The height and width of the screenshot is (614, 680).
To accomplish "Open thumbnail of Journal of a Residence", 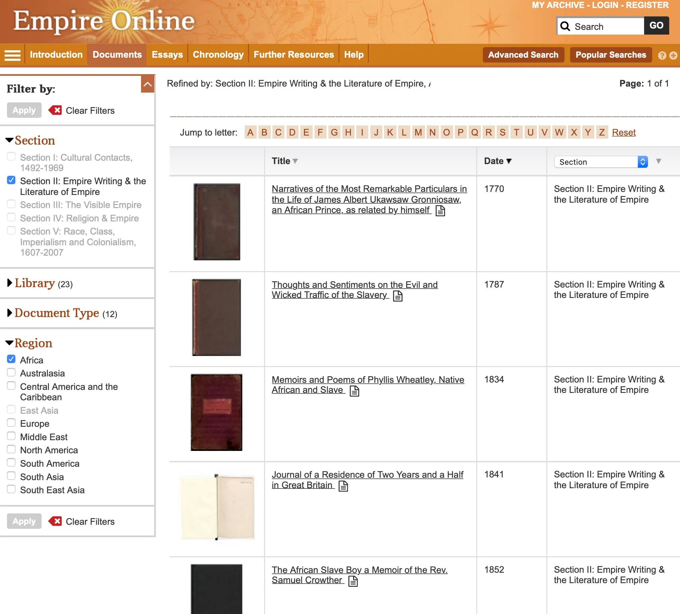I will [217, 507].
